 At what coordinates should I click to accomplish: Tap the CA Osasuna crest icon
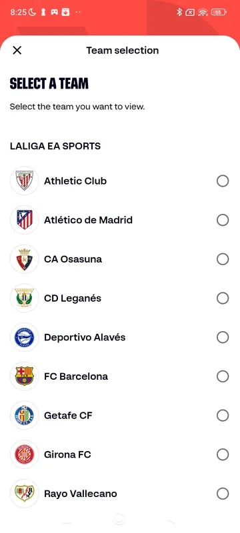pos(25,259)
